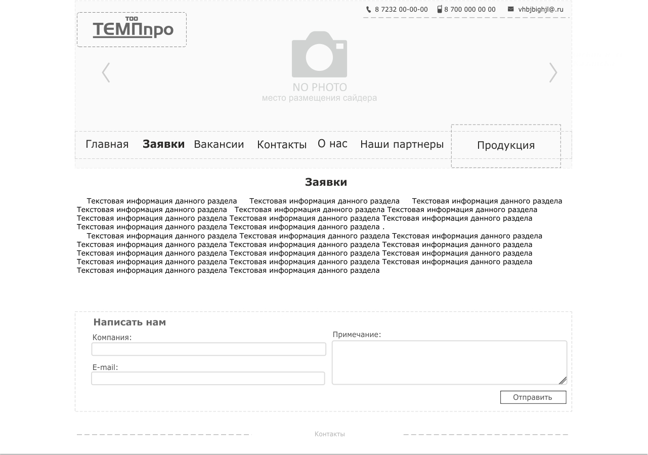Focus the Компания input field
The width and height of the screenshot is (648, 455).
(208, 349)
